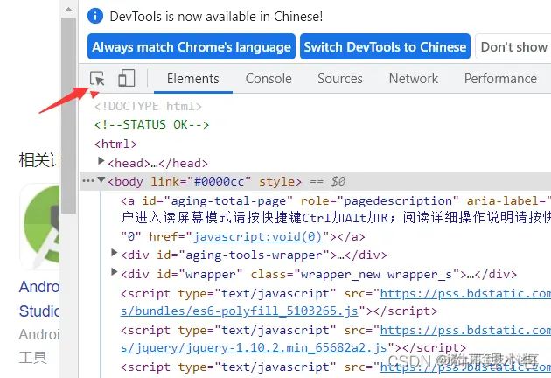Image resolution: width=551 pixels, height=378 pixels.
Task: Follow the javascript:void(0) href link
Action: (257, 236)
